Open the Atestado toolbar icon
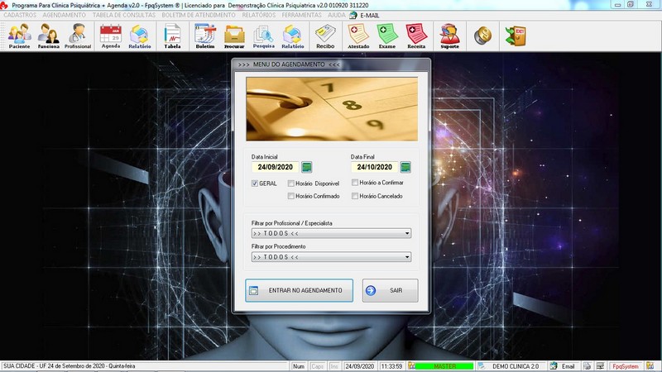The image size is (662, 372). 358,36
